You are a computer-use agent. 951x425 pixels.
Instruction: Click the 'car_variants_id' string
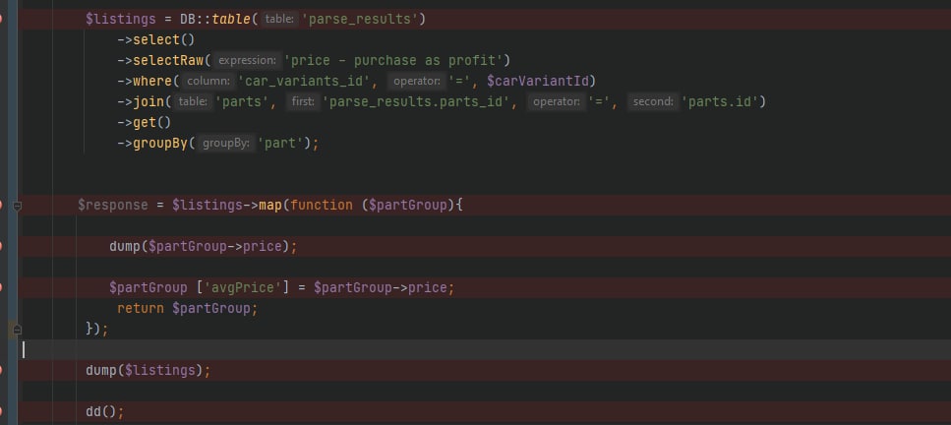(304, 82)
